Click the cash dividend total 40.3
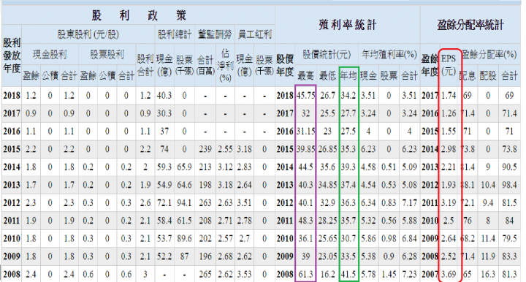The image size is (526, 282). pyautogui.click(x=164, y=96)
